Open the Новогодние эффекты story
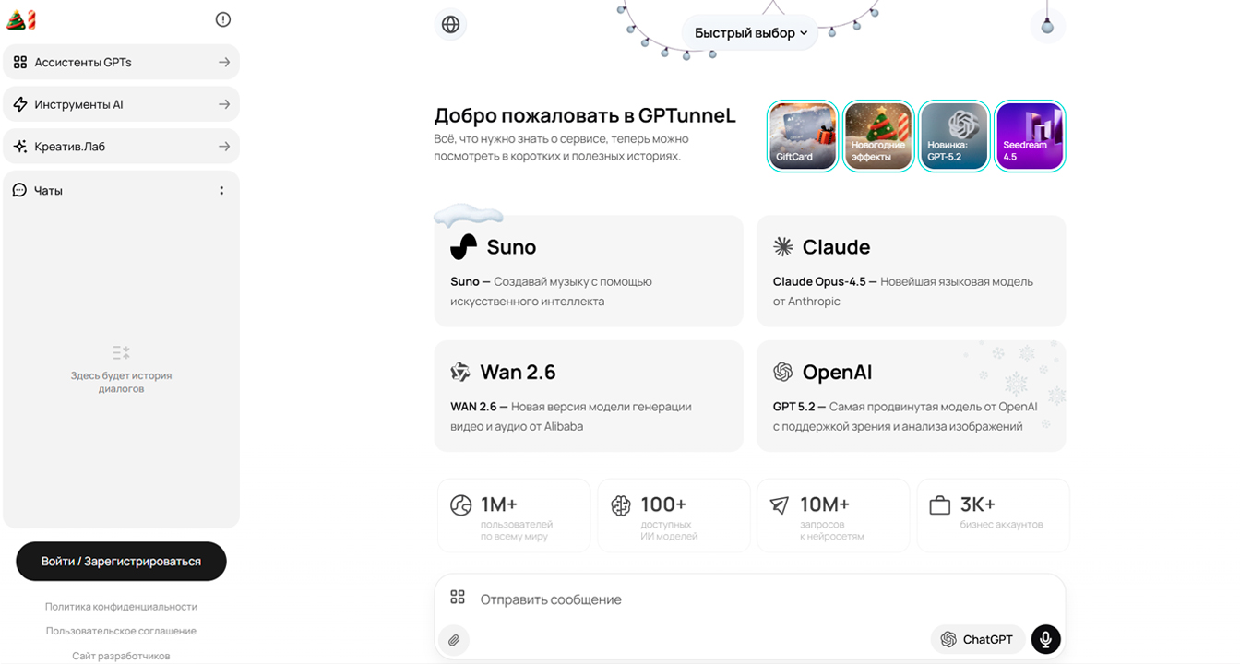The image size is (1240, 664). tap(878, 136)
